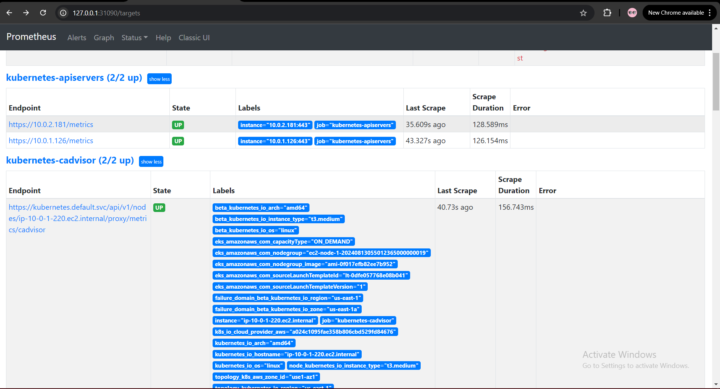
Task: Select beta_kubernetes_io_arch="amd64" label
Action: pyautogui.click(x=261, y=207)
